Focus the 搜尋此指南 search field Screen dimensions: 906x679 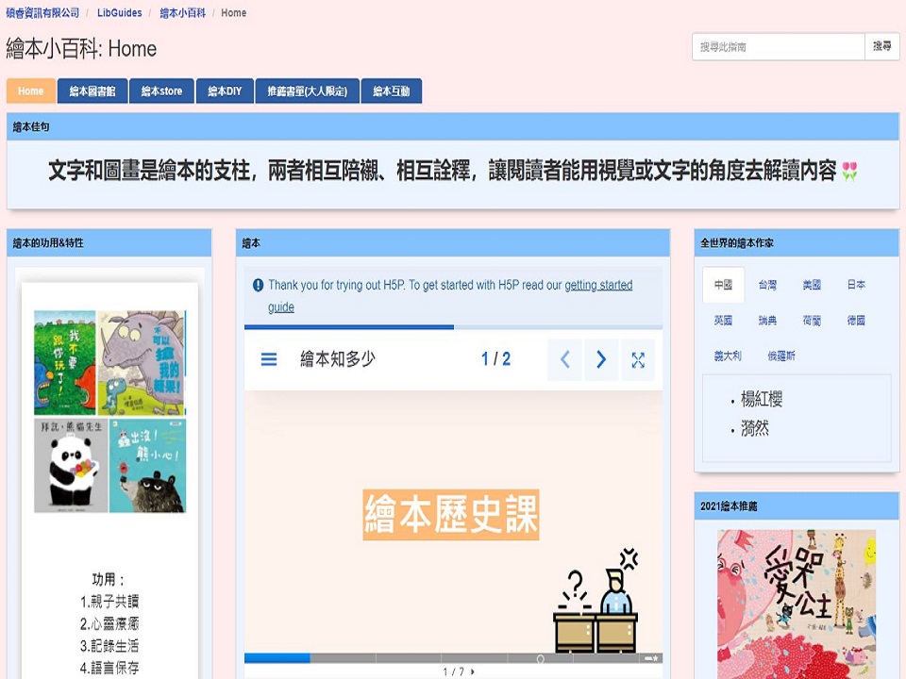point(779,46)
